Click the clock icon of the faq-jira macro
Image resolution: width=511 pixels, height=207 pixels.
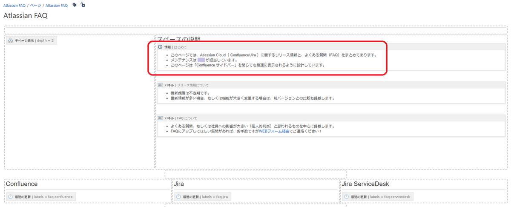pyautogui.click(x=179, y=197)
